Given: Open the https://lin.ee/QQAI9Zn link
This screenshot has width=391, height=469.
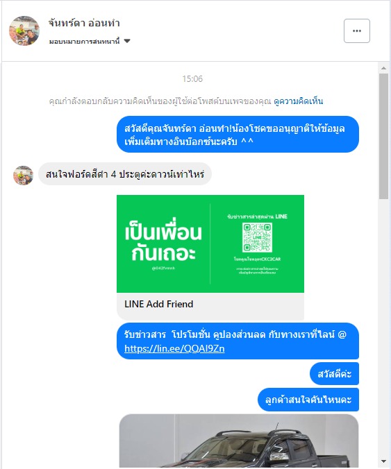Looking at the screenshot, I should 174,348.
